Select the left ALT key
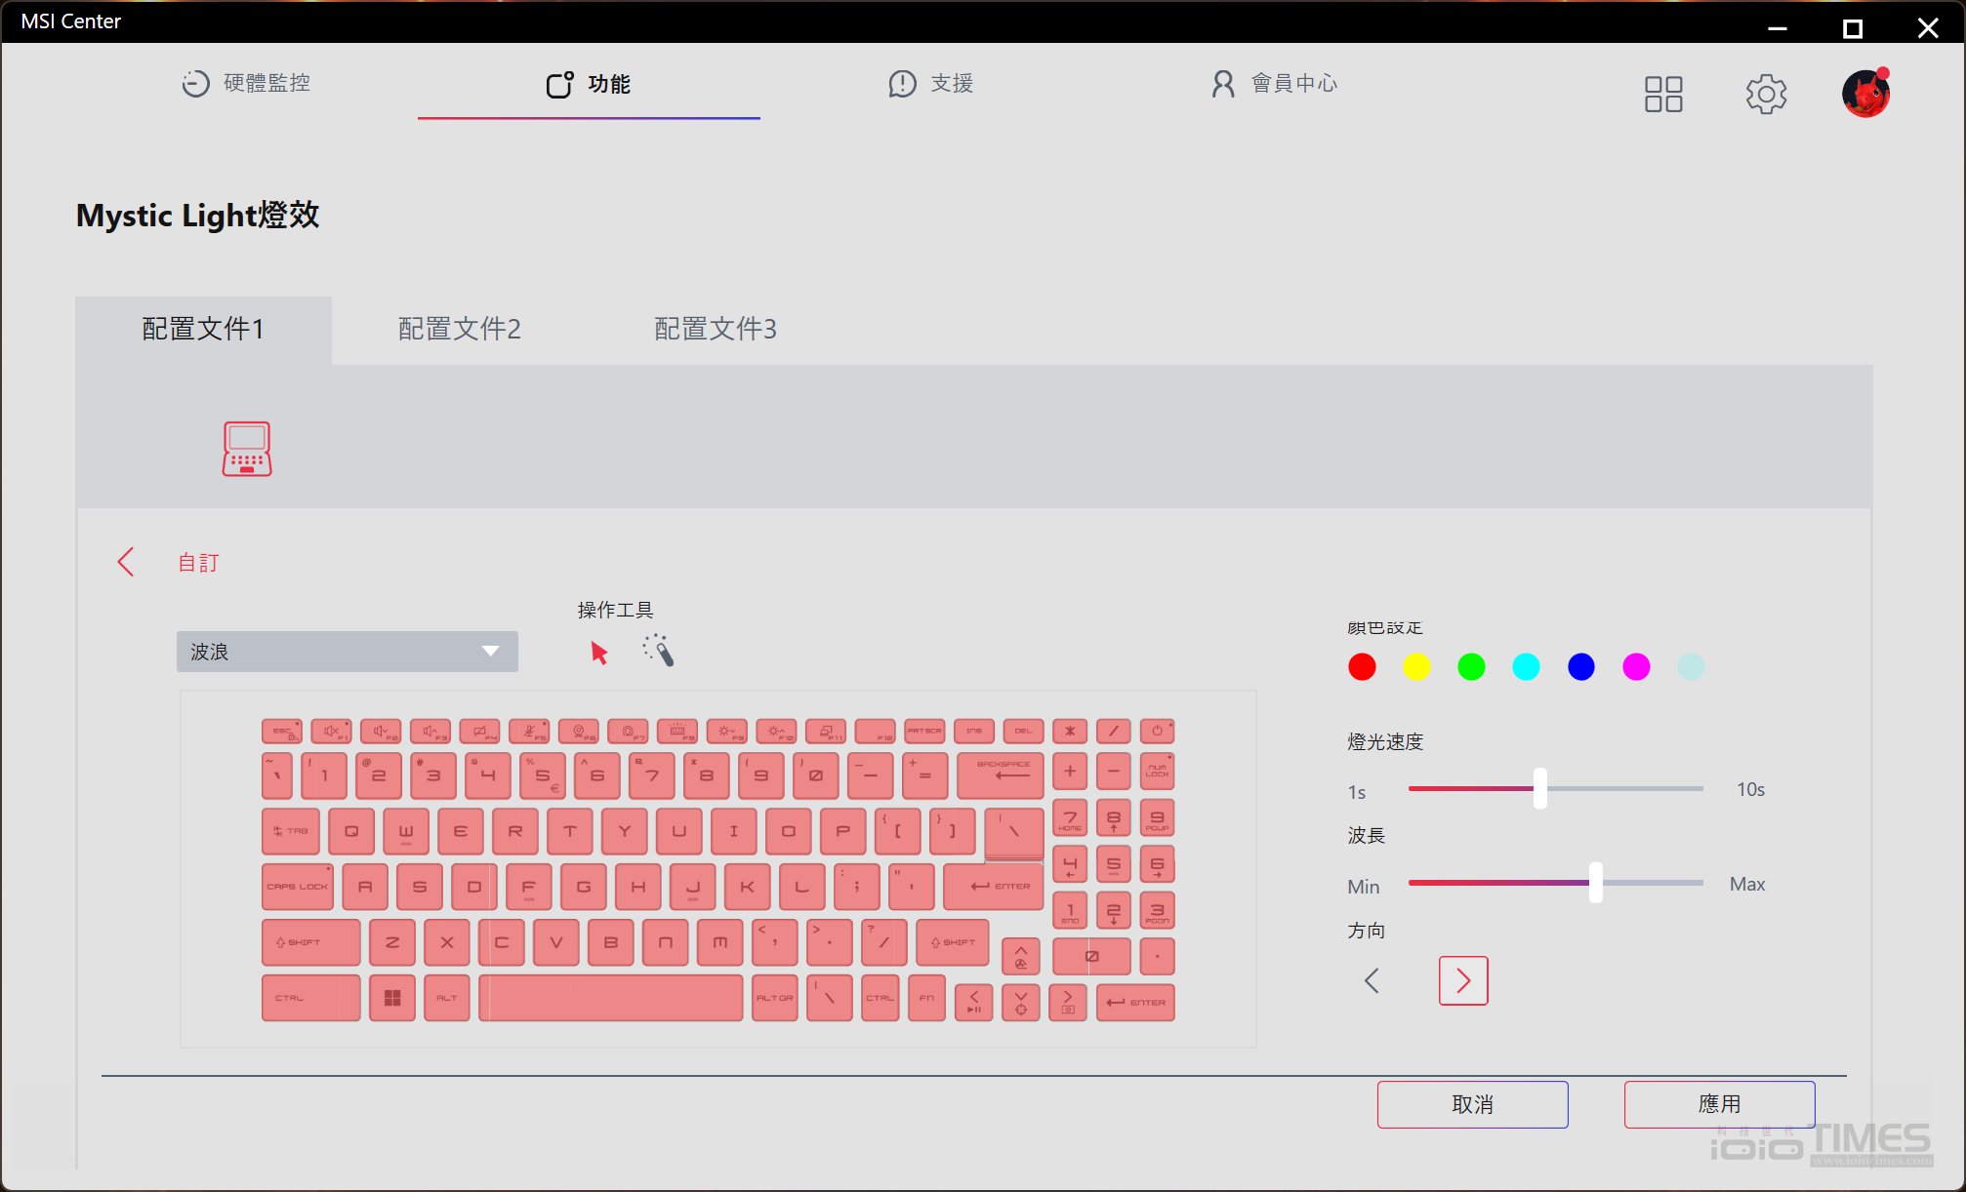 click(447, 998)
